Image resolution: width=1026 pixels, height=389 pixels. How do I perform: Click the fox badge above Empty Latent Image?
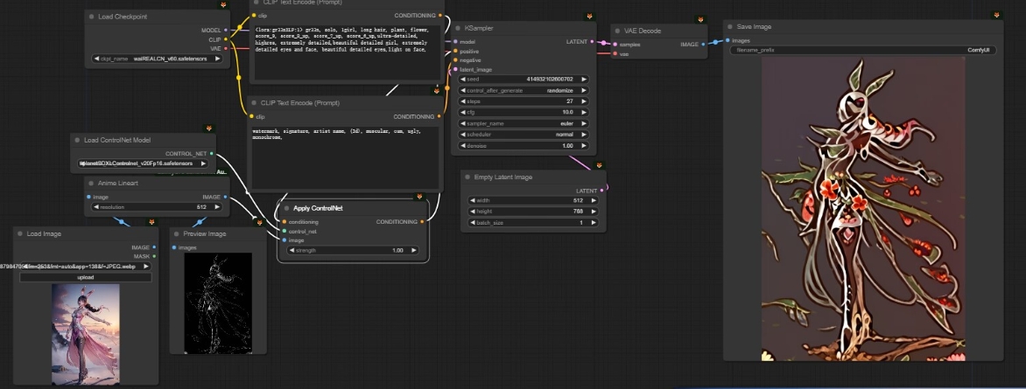tap(599, 164)
